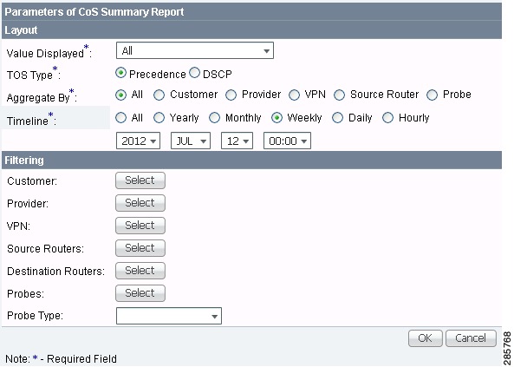Image resolution: width=514 pixels, height=367 pixels.
Task: Expand the day dropdown showing 12
Action: 237,141
